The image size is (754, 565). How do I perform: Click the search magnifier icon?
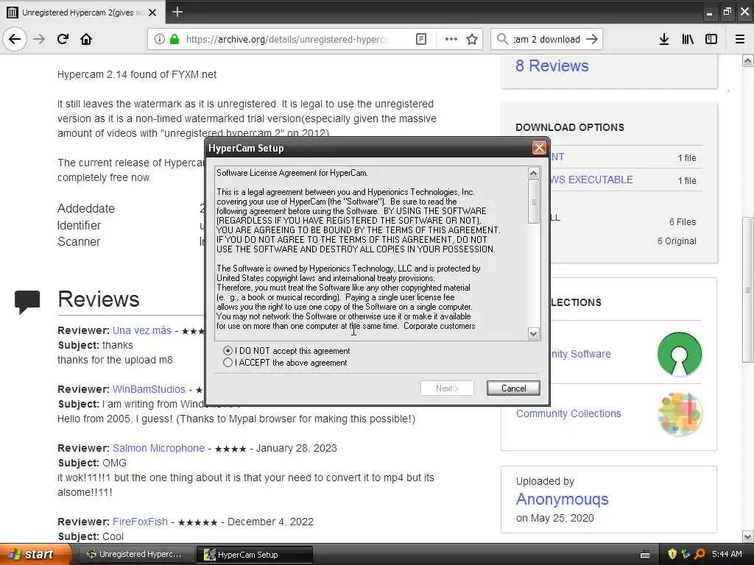[x=502, y=39]
